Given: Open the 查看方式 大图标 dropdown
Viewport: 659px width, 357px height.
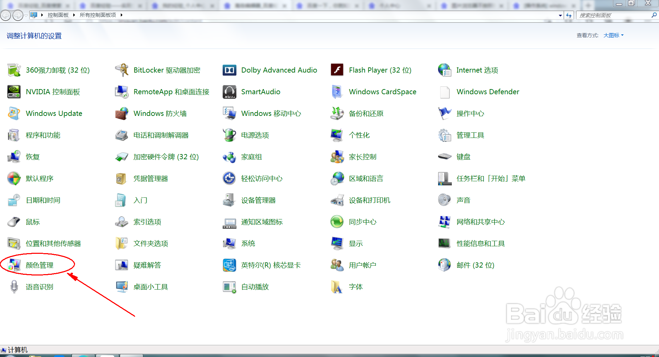Looking at the screenshot, I should 613,35.
